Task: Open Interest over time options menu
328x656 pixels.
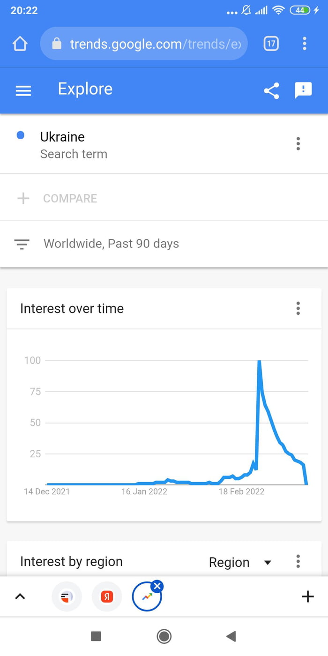Action: pyautogui.click(x=298, y=308)
